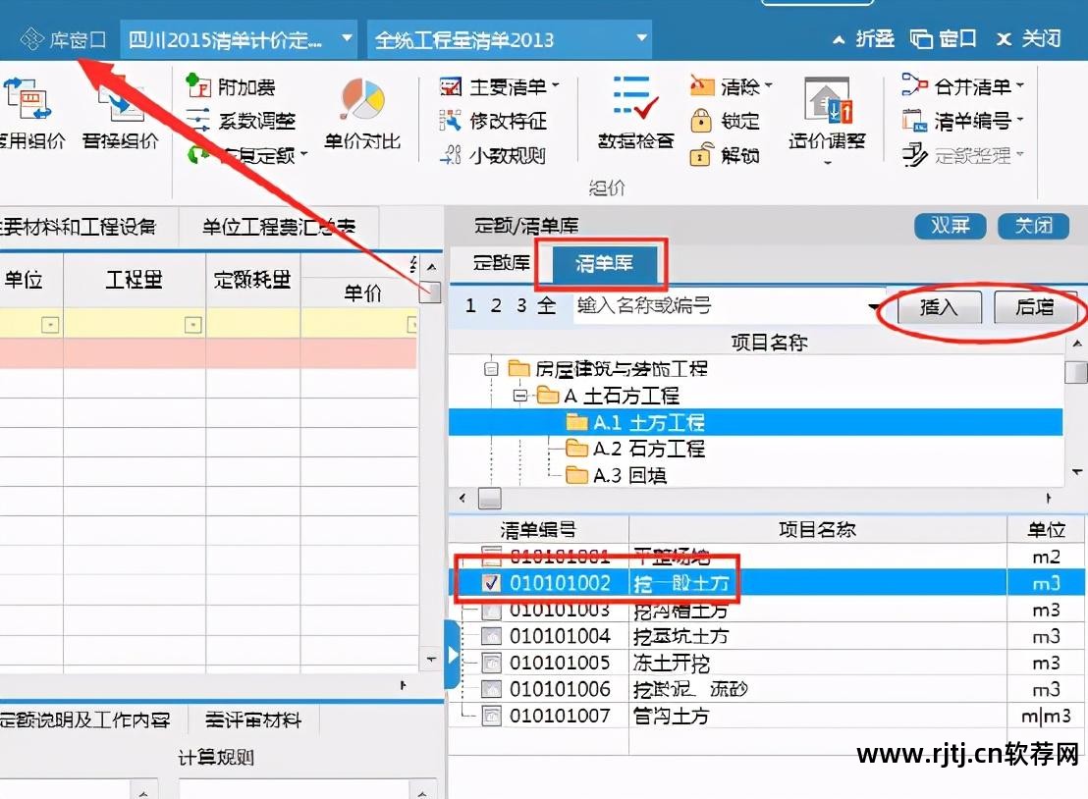Switch to the 定额库 tab
Screen dimensions: 1088x799
click(x=501, y=263)
